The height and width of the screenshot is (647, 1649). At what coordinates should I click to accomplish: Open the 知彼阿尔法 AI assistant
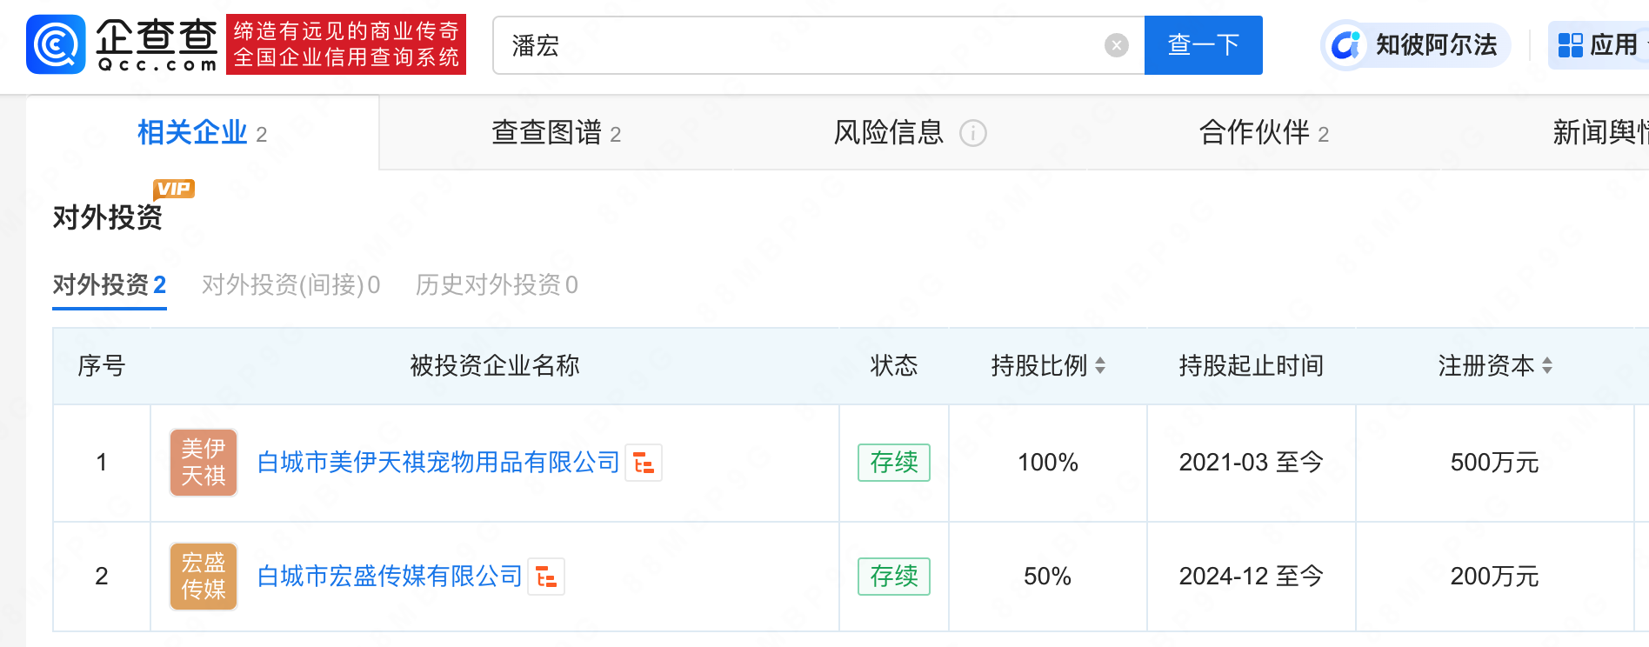click(x=1415, y=45)
